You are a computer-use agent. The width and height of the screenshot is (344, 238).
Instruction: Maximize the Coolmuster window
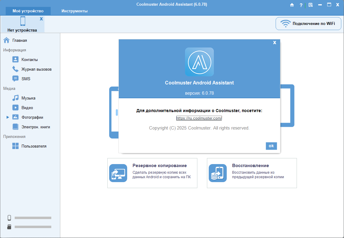pos(329,5)
